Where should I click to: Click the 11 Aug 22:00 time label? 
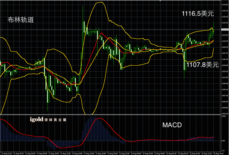[124, 153]
